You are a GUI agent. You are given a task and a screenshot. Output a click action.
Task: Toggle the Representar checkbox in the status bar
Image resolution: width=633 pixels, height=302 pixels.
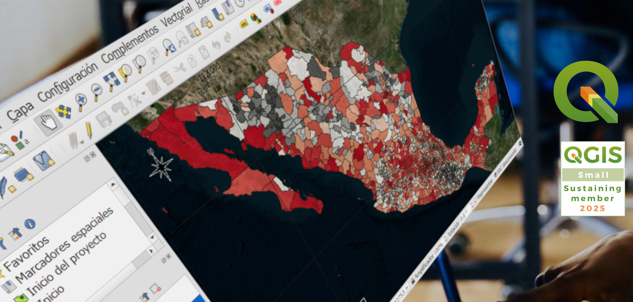click(475, 200)
